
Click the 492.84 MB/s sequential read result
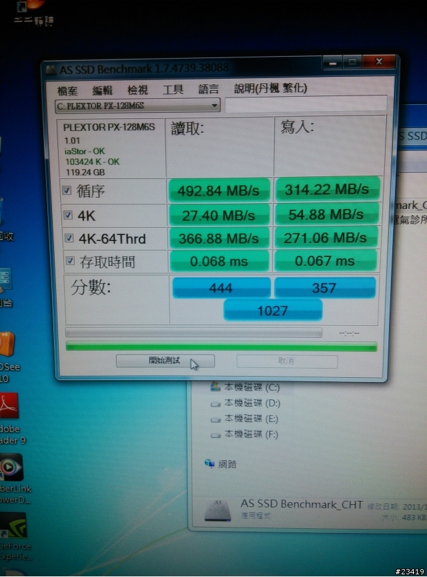pyautogui.click(x=219, y=190)
